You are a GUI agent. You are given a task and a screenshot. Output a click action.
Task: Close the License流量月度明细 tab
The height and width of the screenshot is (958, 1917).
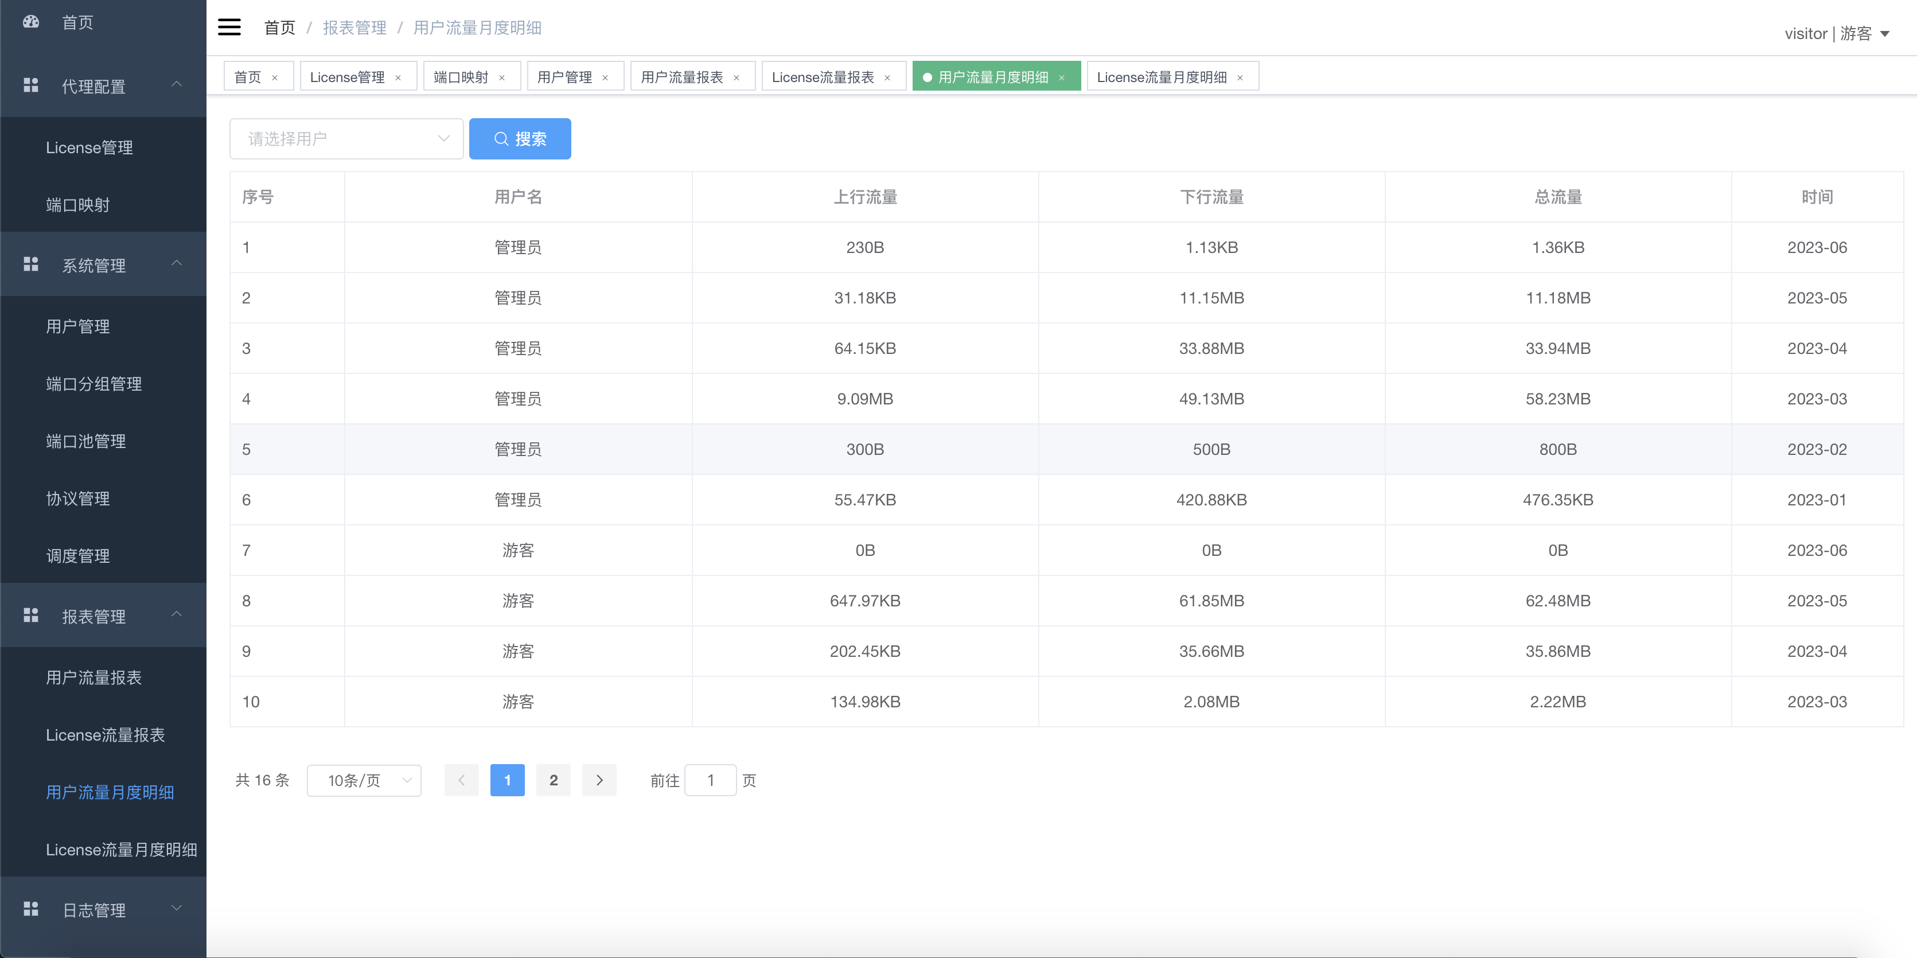[1240, 77]
